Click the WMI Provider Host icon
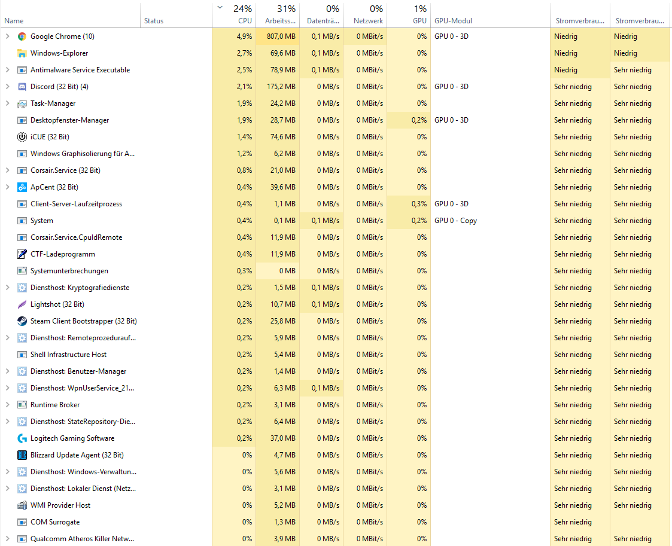The height and width of the screenshot is (546, 672). pos(22,505)
